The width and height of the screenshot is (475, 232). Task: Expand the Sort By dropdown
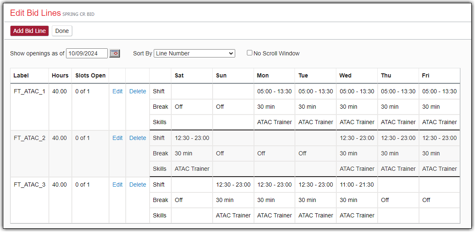click(x=194, y=53)
